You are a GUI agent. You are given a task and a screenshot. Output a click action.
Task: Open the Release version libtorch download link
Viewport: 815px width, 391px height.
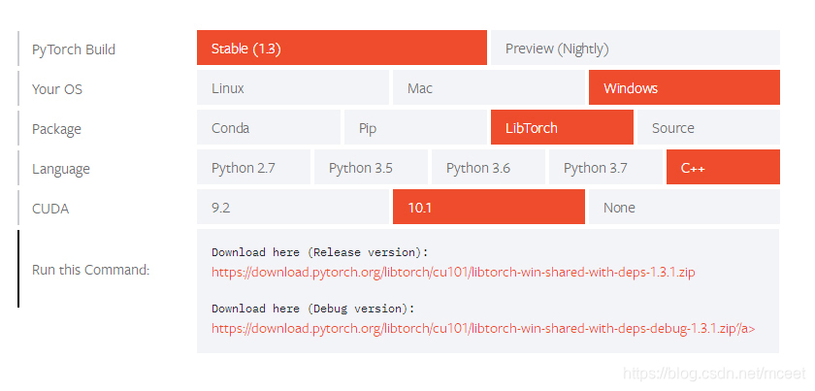click(453, 272)
